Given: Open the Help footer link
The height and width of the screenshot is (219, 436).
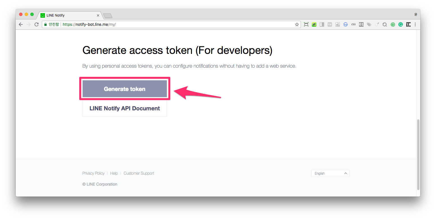Looking at the screenshot, I should click(114, 173).
